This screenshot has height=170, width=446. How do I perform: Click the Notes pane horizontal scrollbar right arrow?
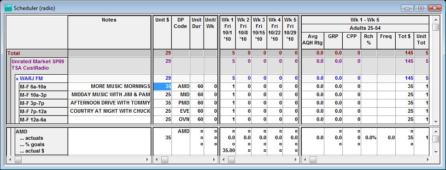point(147,159)
